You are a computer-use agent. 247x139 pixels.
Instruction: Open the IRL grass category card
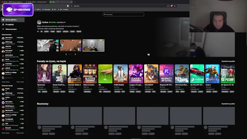click(105, 74)
